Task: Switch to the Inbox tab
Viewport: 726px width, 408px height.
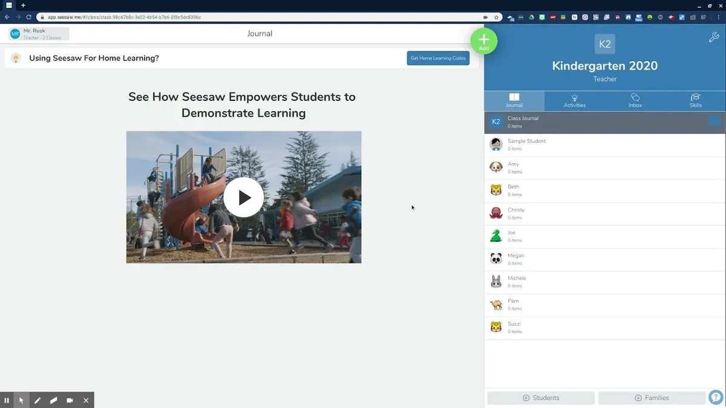Action: [x=635, y=100]
